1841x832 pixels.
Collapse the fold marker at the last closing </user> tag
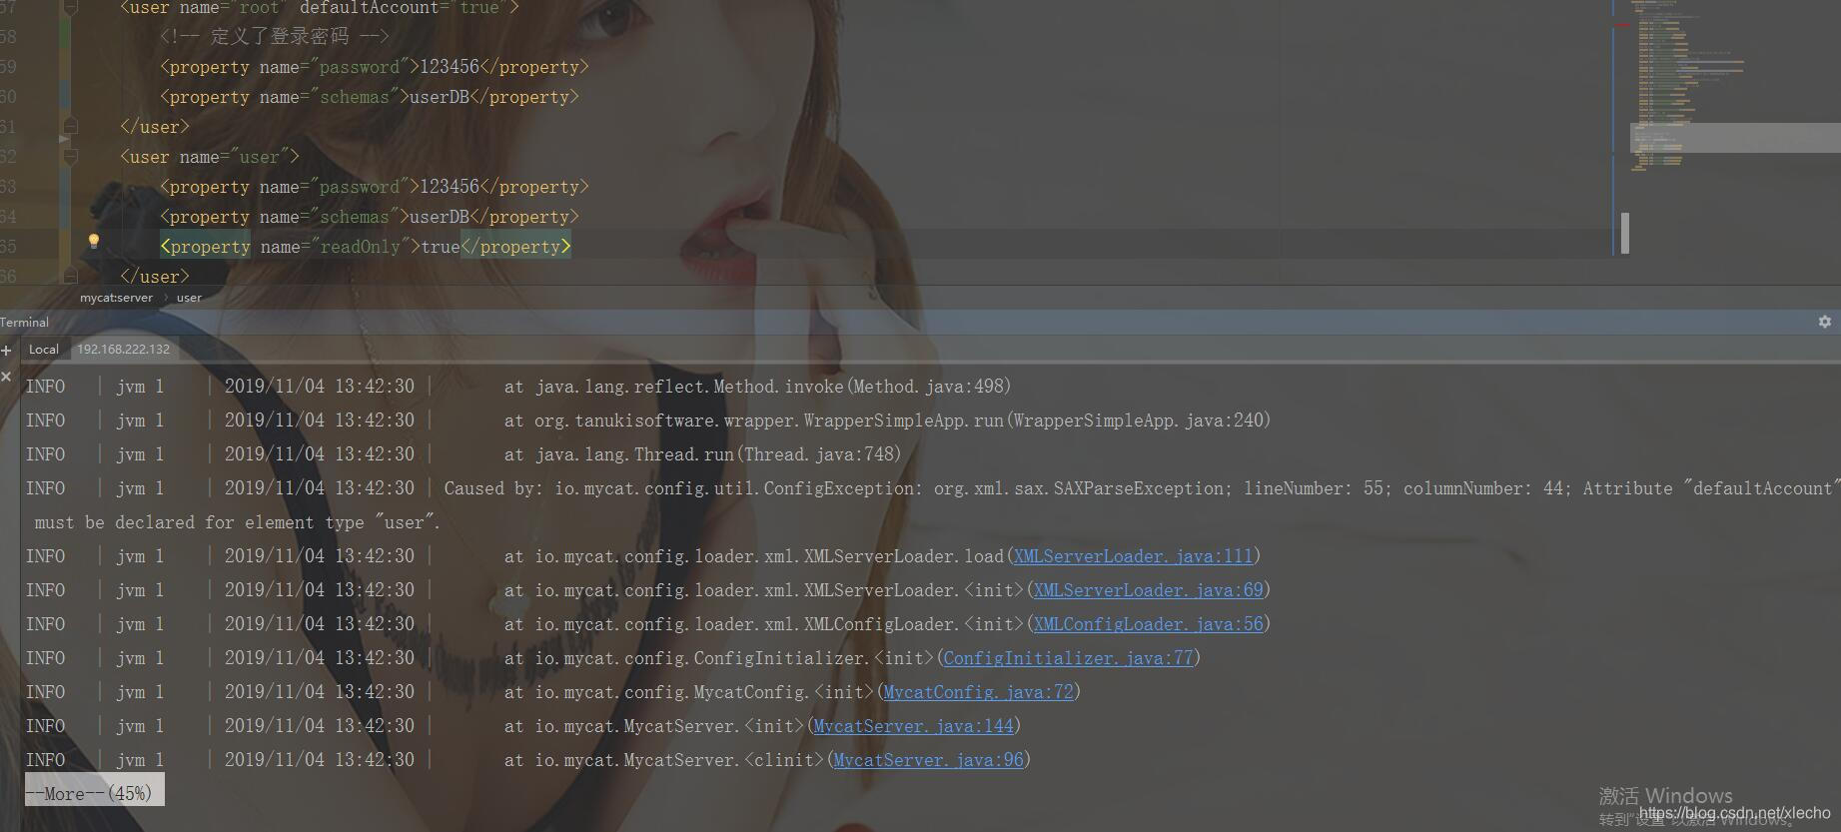point(70,275)
